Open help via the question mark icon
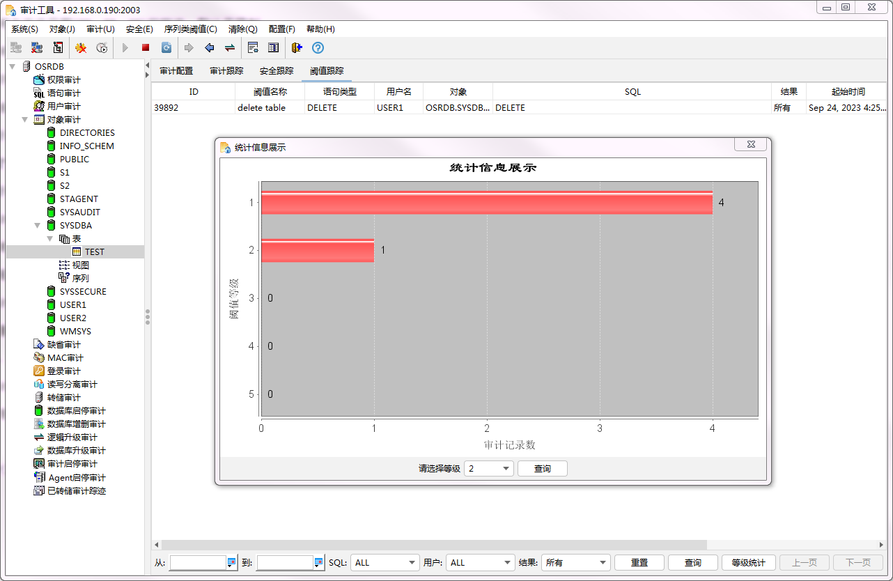This screenshot has width=893, height=581. pyautogui.click(x=318, y=48)
